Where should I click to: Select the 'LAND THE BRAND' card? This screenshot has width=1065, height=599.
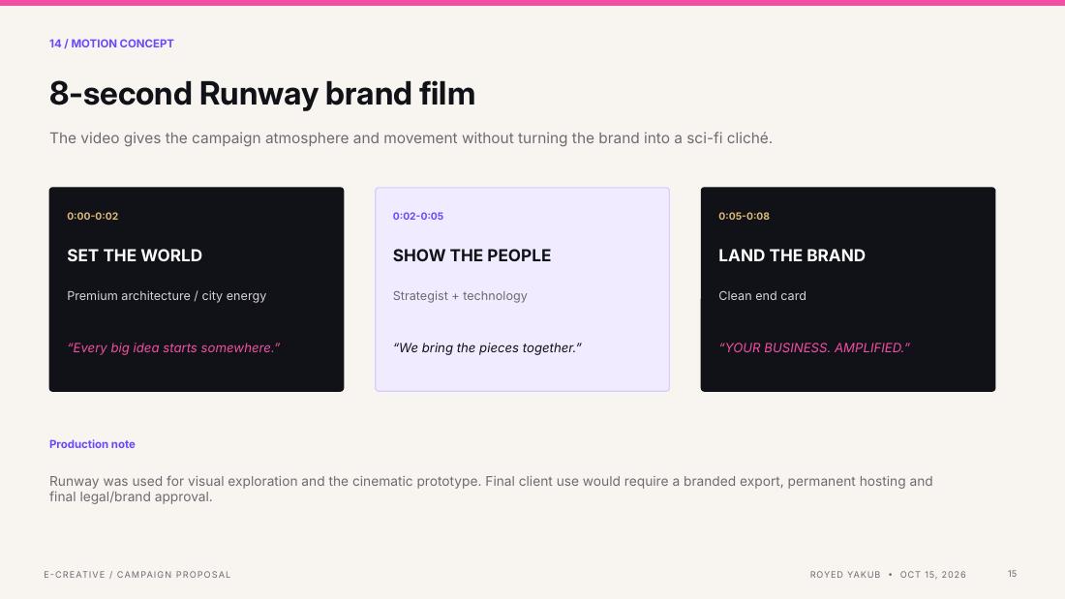(848, 289)
